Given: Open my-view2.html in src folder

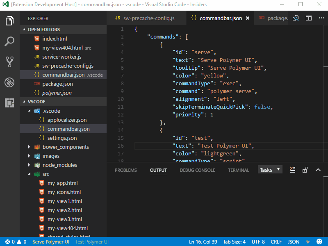Looking at the screenshot, I should 63,210.
